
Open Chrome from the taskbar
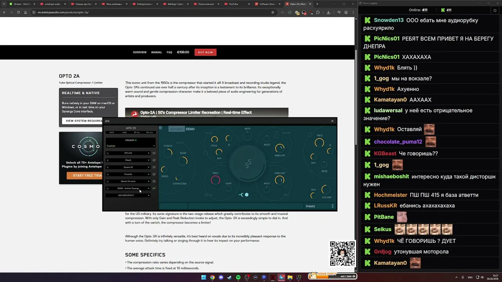tap(212, 277)
